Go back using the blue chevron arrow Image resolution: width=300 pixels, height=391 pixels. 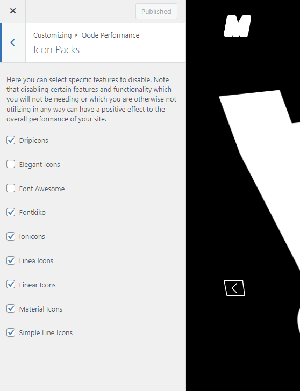tap(13, 42)
